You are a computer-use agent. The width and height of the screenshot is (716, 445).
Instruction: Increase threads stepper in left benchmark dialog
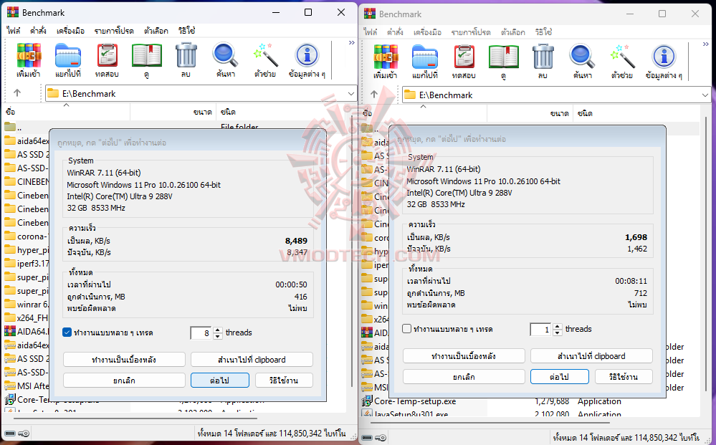coord(218,330)
